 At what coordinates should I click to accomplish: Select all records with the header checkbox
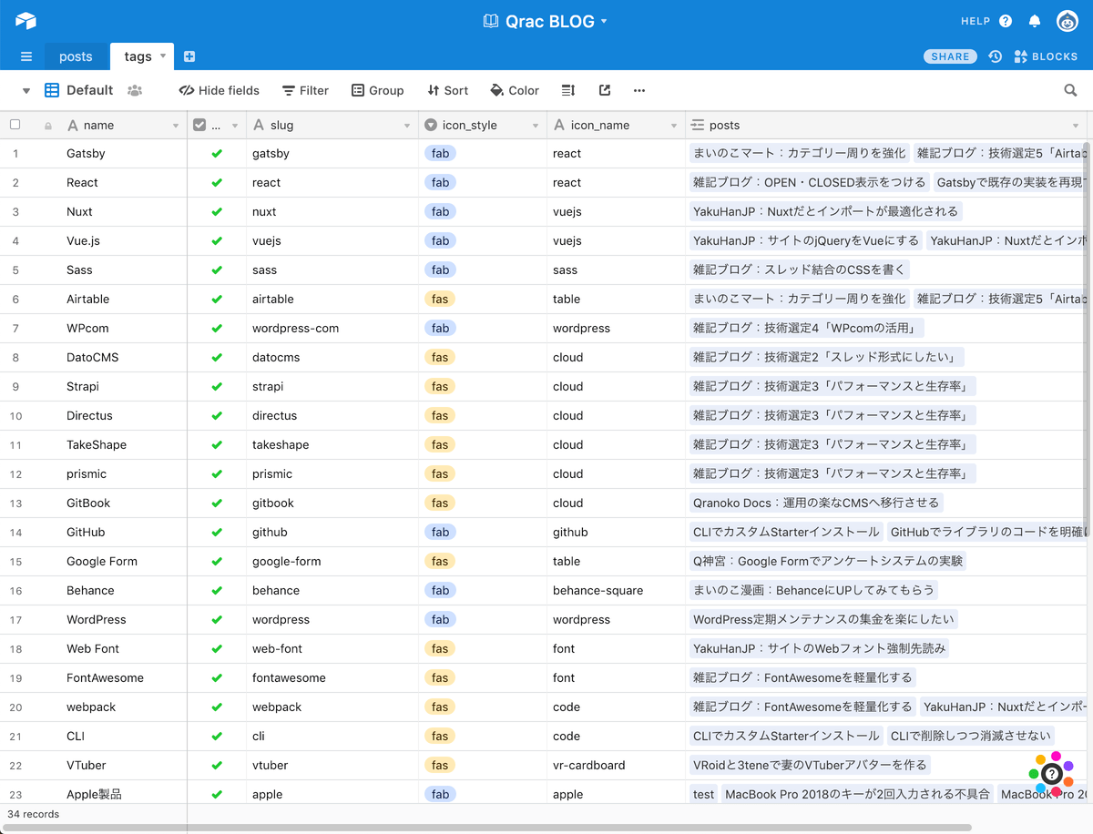[15, 125]
